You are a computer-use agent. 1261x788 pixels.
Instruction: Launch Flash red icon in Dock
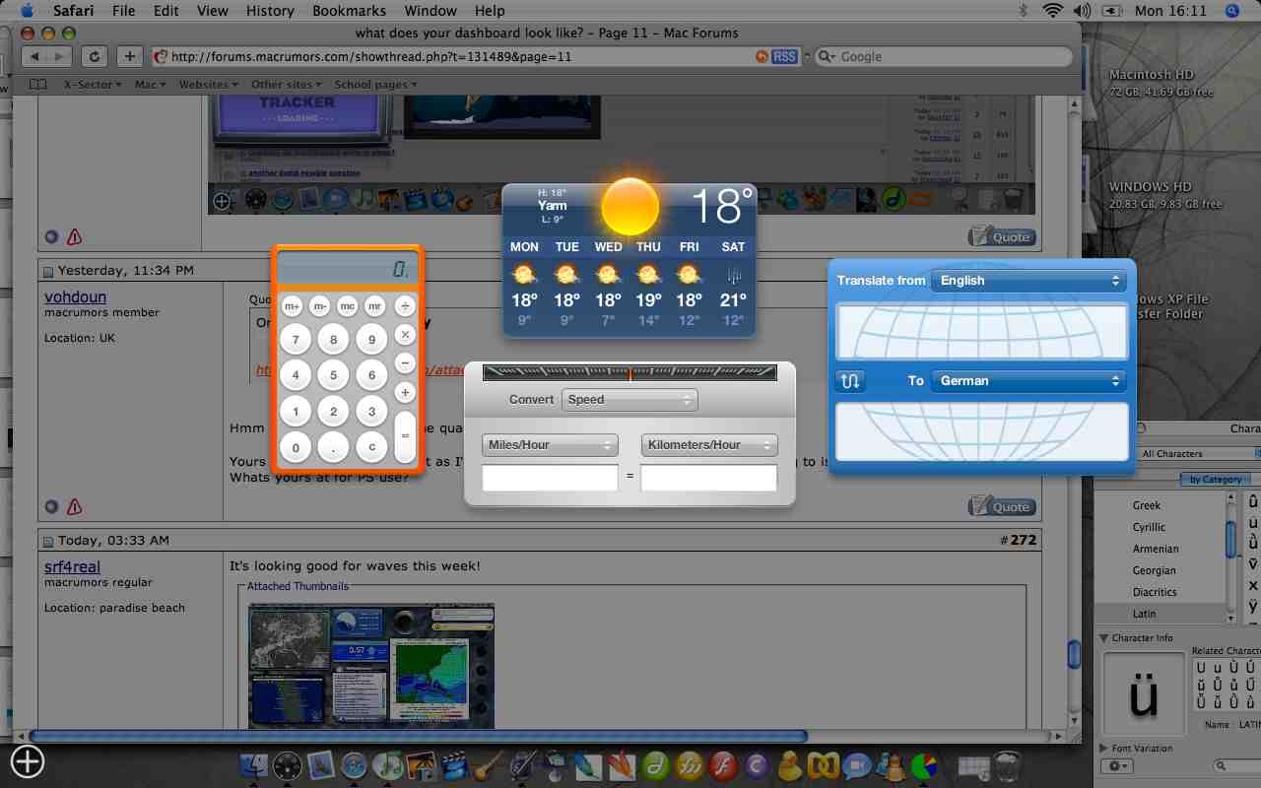point(723,765)
